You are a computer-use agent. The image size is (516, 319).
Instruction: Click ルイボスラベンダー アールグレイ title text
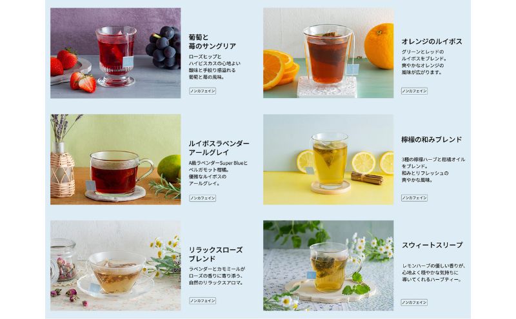point(219,148)
